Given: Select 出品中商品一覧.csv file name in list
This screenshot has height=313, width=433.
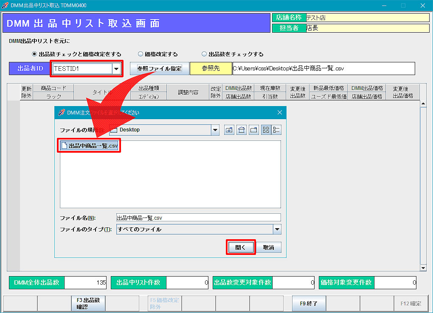Looking at the screenshot, I should (x=93, y=146).
